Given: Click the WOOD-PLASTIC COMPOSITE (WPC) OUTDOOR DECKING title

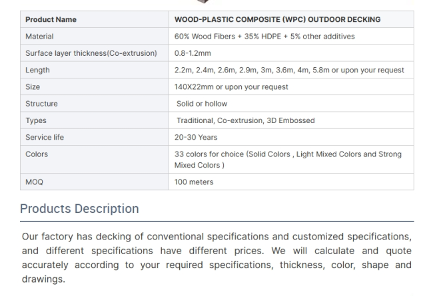Looking at the screenshot, I should (x=277, y=19).
